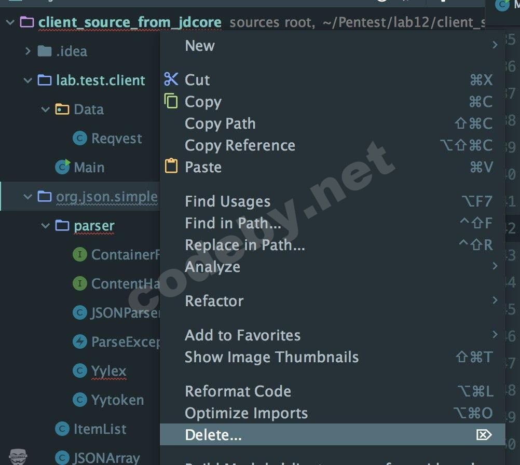Click the Paste clipboard icon
This screenshot has height=465, width=520.
pos(171,166)
